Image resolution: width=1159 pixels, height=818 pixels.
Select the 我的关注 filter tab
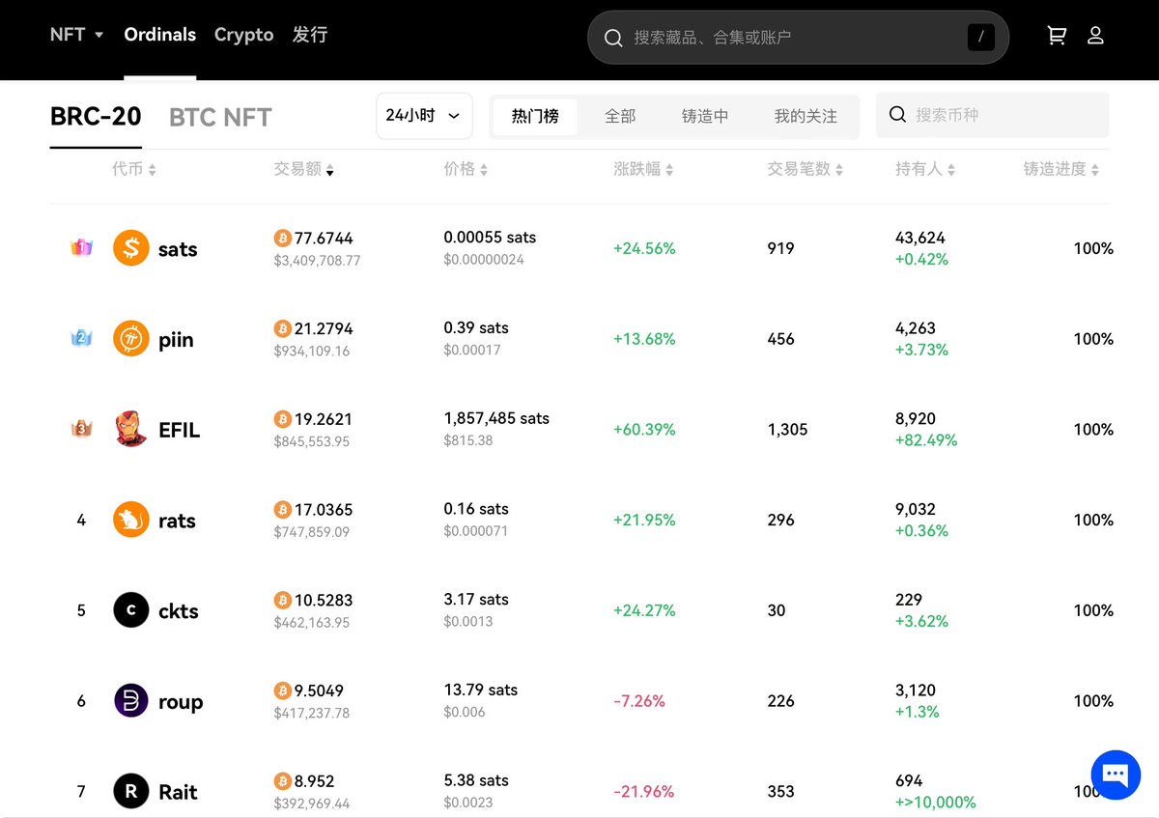pyautogui.click(x=806, y=116)
